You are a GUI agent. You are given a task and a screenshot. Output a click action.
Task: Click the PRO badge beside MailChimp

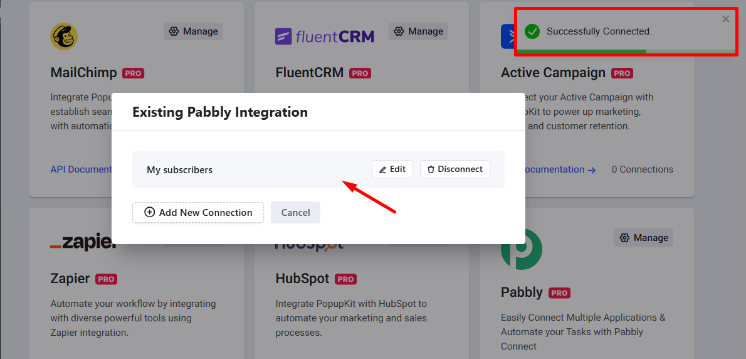133,73
